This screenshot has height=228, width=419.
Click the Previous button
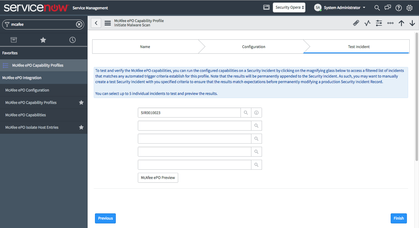(x=105, y=218)
